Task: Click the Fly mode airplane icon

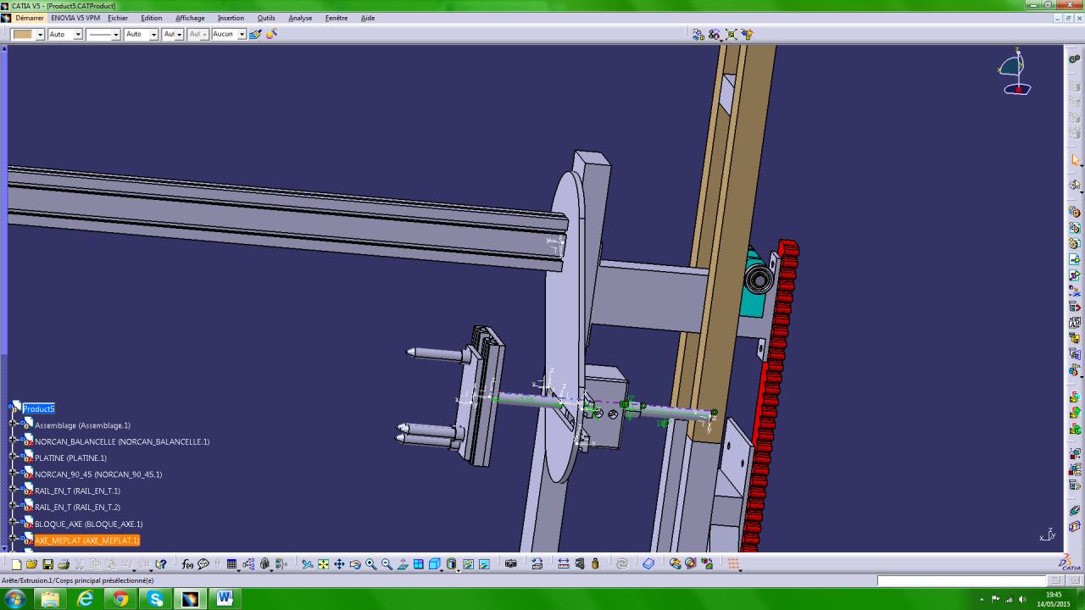Action: 307,564
